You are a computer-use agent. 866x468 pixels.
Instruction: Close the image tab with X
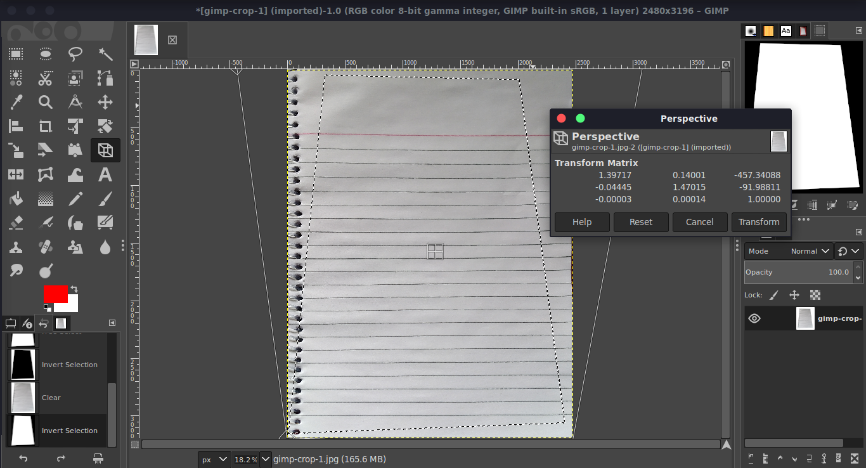point(172,40)
